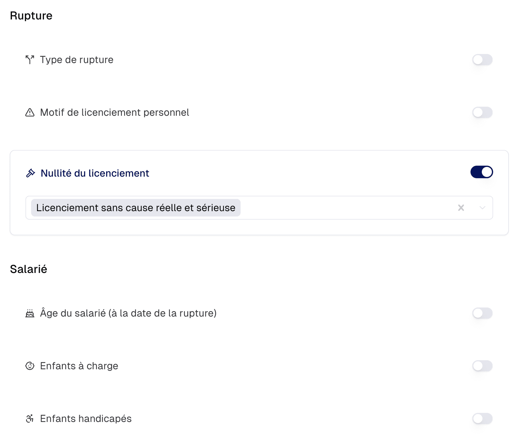This screenshot has width=517, height=443.
Task: Click the baby face icon near Enfants à charge
Action: point(30,366)
